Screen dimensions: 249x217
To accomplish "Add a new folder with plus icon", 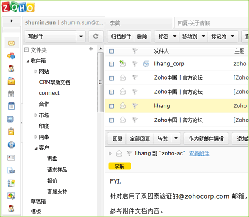I will [x=91, y=49].
